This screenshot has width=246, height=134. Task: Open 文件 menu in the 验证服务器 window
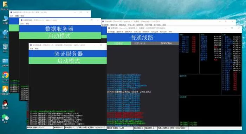31,49
